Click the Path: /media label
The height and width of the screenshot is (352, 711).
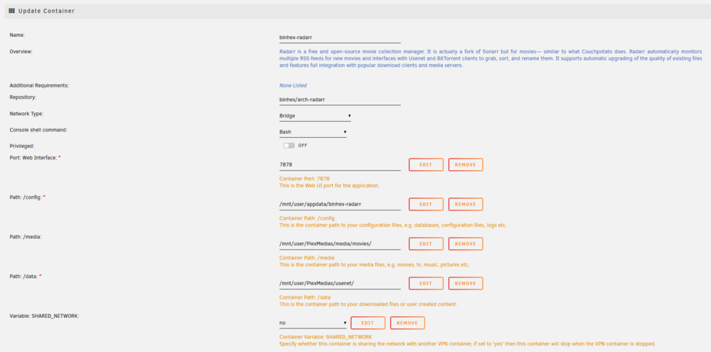click(26, 237)
